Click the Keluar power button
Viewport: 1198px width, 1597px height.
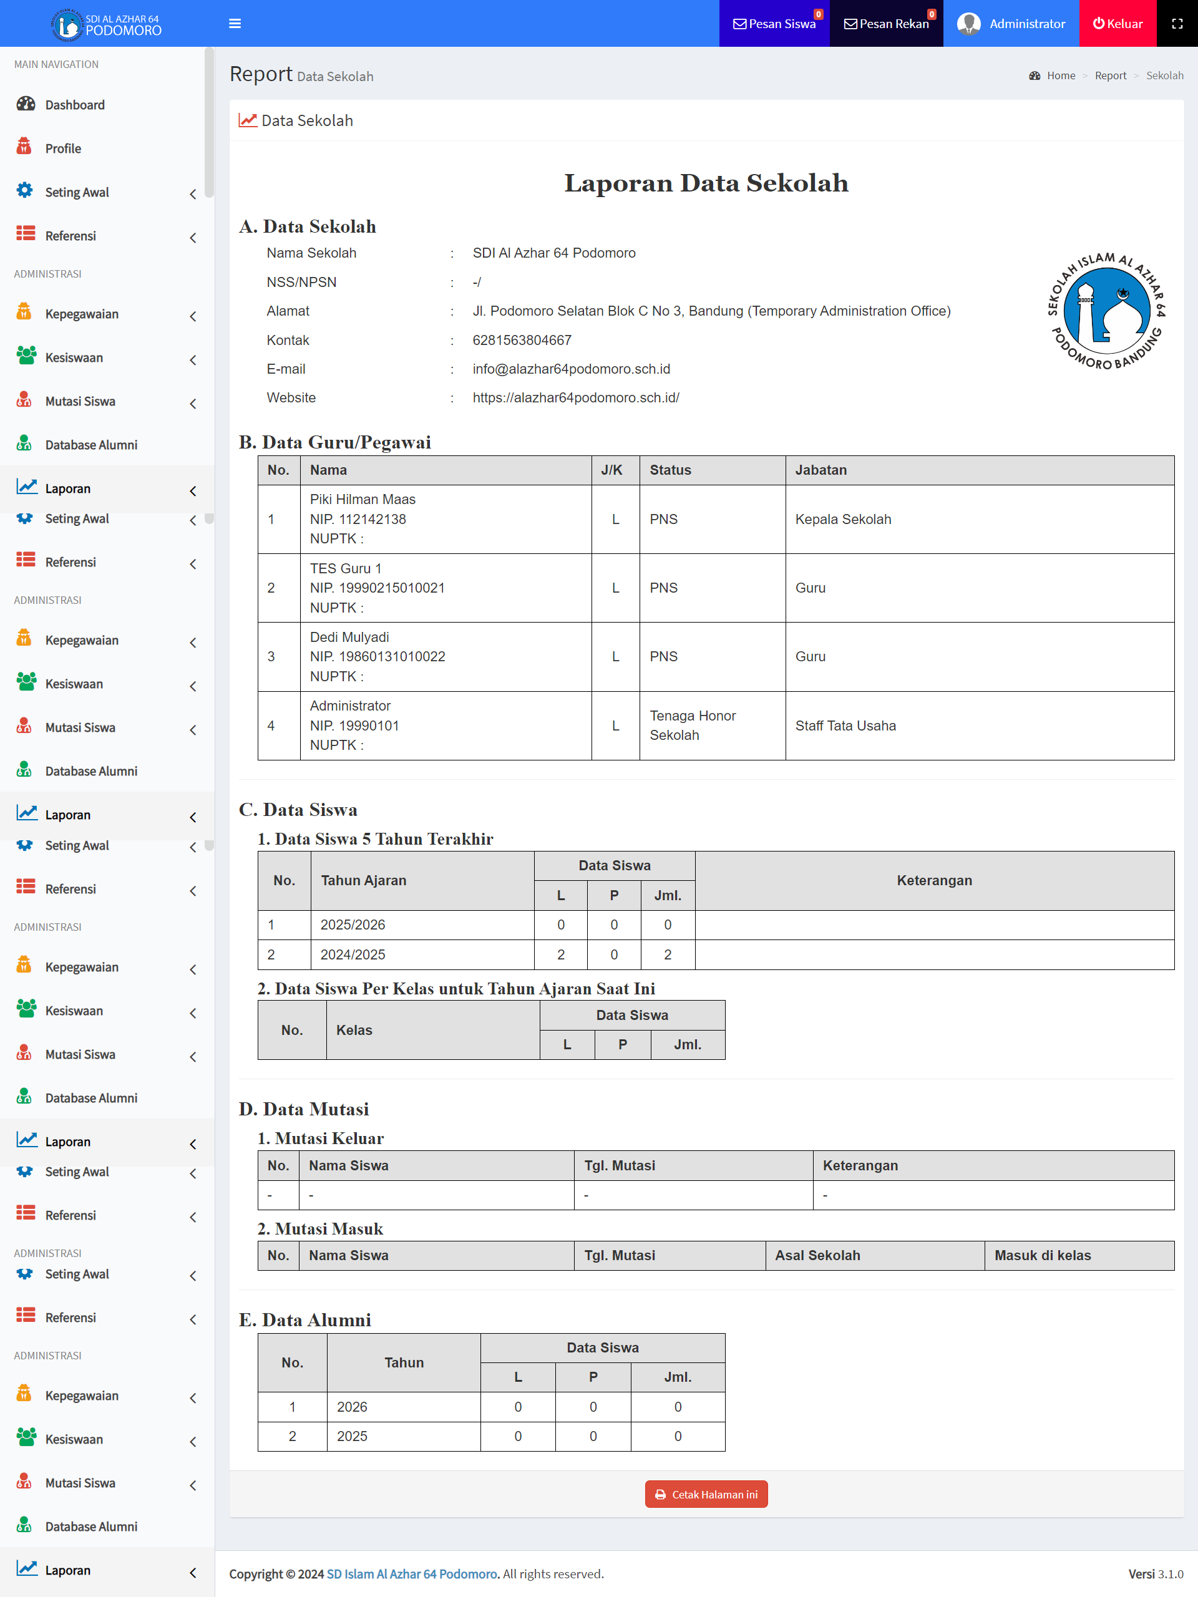[1116, 24]
